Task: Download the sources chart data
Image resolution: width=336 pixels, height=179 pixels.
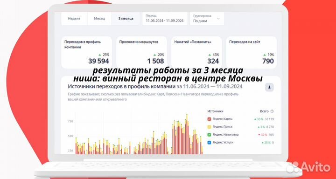Action: click(x=269, y=87)
